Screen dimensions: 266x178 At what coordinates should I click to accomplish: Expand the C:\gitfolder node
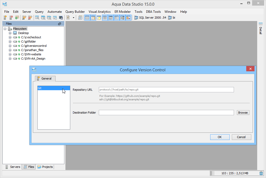pyautogui.click(x=10, y=42)
